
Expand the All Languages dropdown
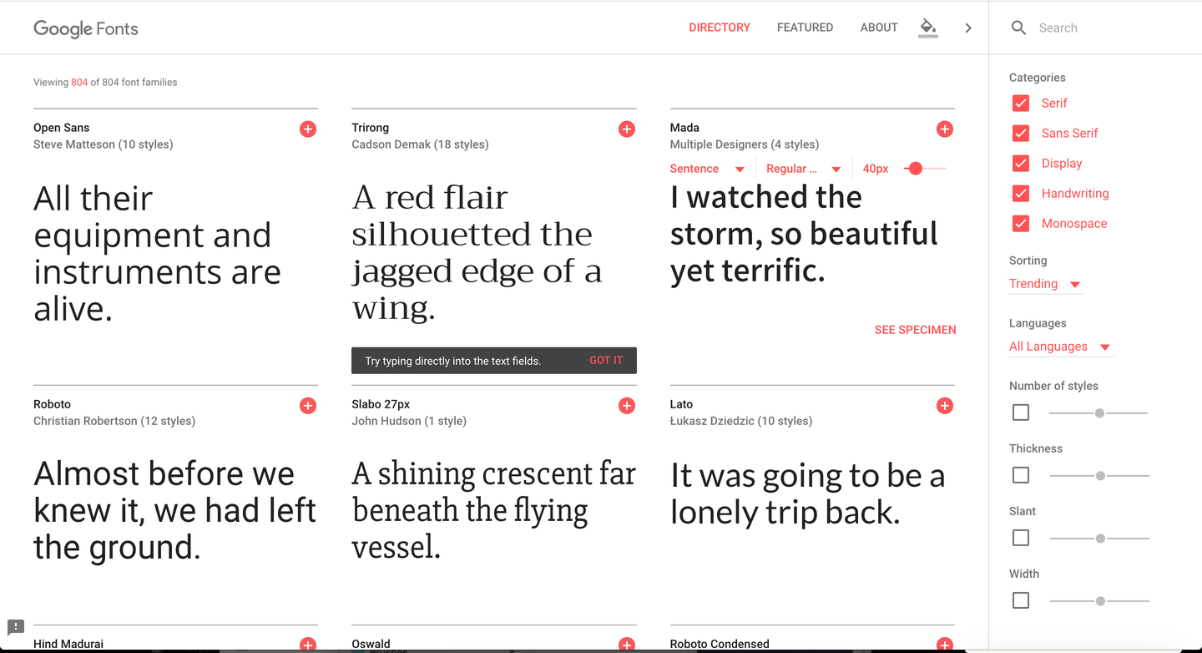[x=1060, y=347]
